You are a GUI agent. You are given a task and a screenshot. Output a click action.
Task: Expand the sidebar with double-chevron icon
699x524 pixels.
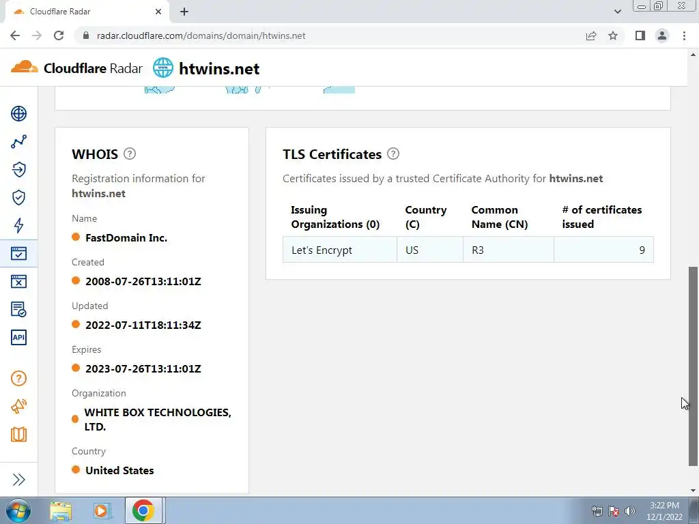pos(18,480)
